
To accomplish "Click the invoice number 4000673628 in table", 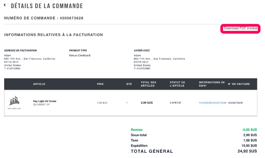I will coord(236,103).
